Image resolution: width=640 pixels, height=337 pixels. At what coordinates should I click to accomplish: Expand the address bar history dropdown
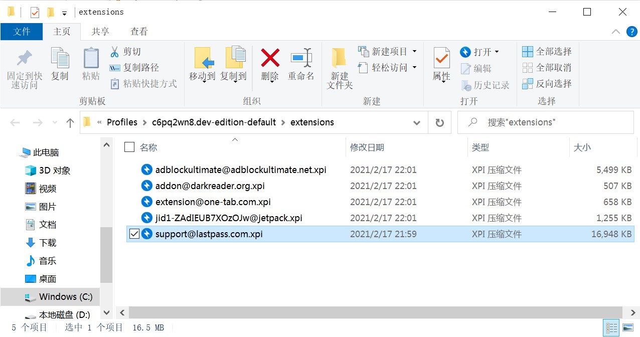pos(417,122)
